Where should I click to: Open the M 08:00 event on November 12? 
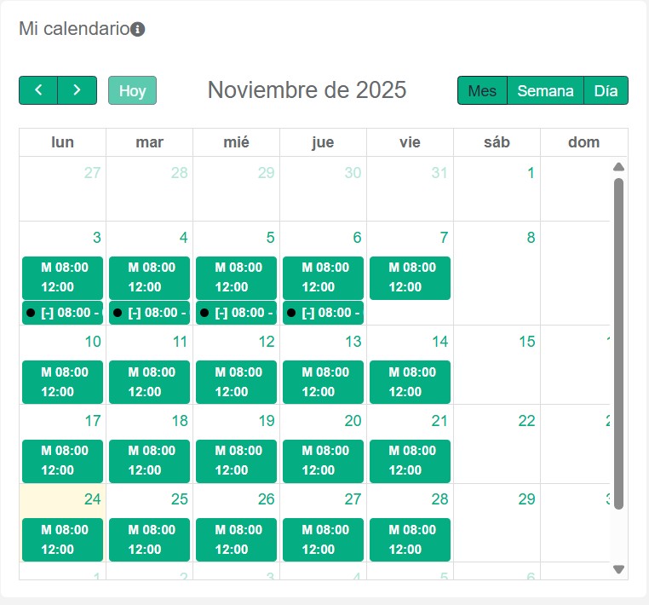236,382
